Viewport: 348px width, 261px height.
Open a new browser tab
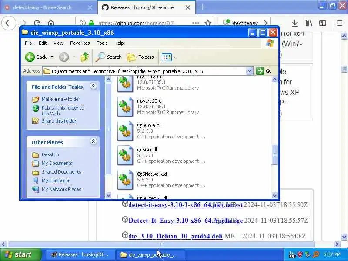(x=202, y=7)
